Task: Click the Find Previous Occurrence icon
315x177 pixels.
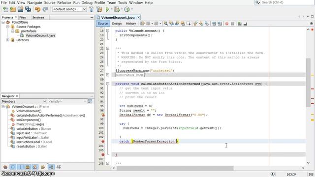Action: (171, 24)
